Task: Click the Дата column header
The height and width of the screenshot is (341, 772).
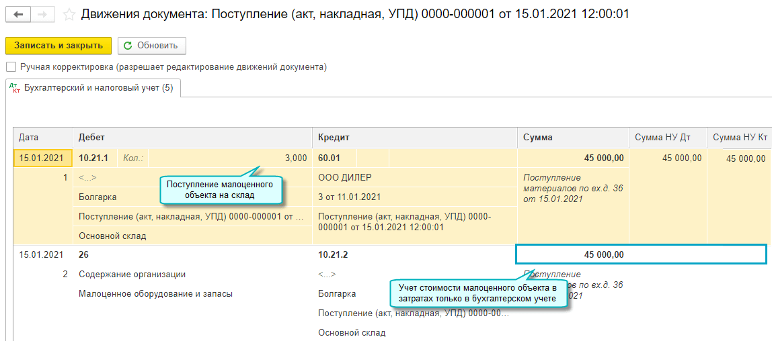Action: coord(29,138)
